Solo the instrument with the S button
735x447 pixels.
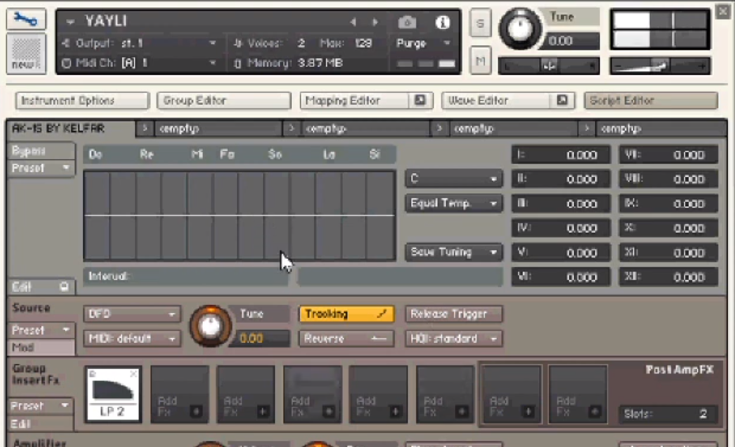pyautogui.click(x=480, y=24)
